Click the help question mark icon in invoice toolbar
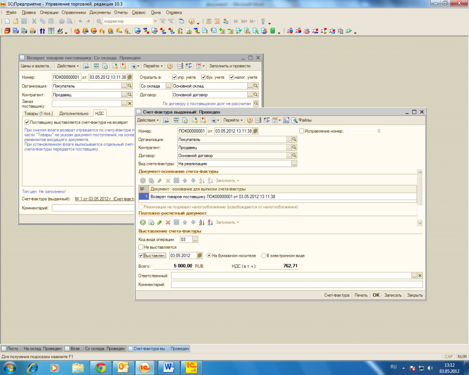The image size is (469, 375). 250,120
